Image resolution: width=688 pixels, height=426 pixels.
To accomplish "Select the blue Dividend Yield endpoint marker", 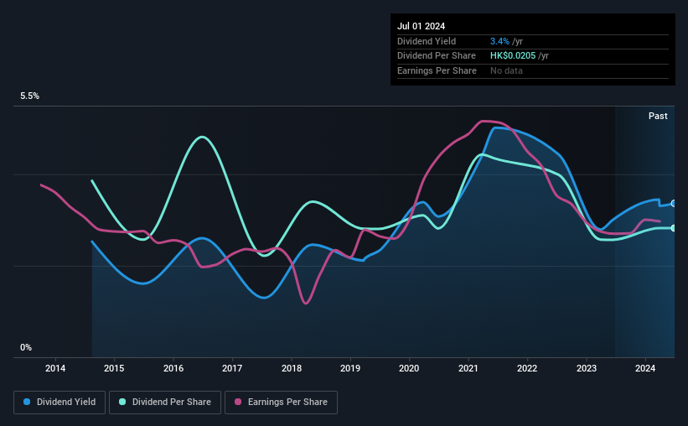I will [x=674, y=203].
